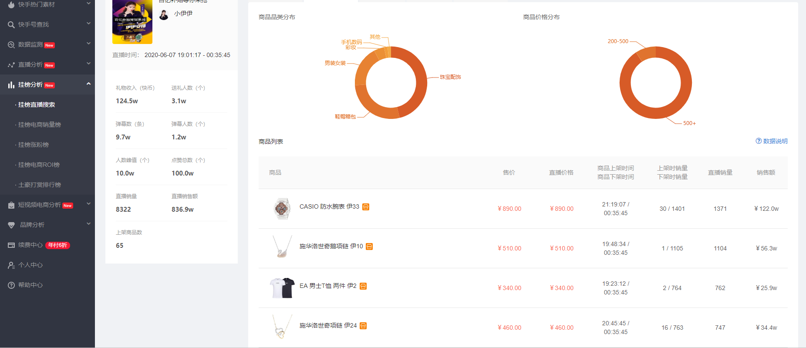806x348 pixels.
Task: Expand the 快手号查找 chevron
Action: [x=88, y=24]
